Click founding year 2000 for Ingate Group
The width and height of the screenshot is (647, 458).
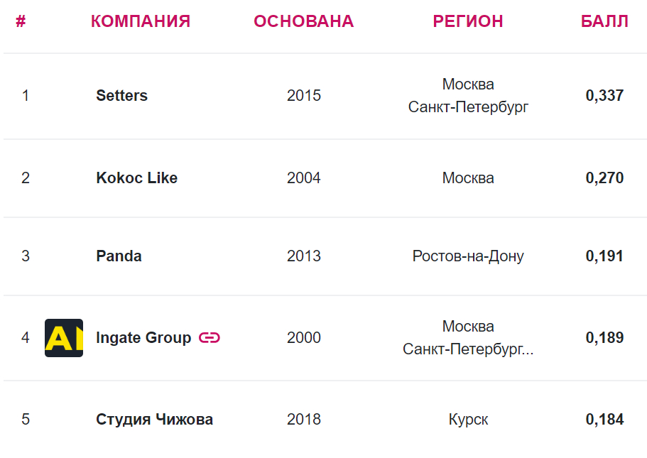304,338
